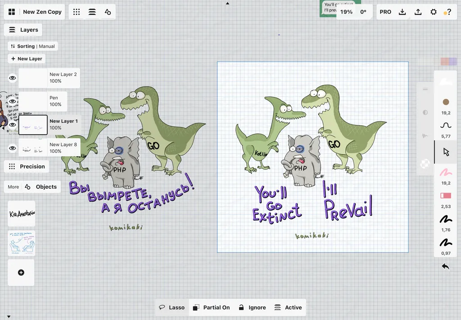
Task: Add a New Layer
Action: (27, 59)
